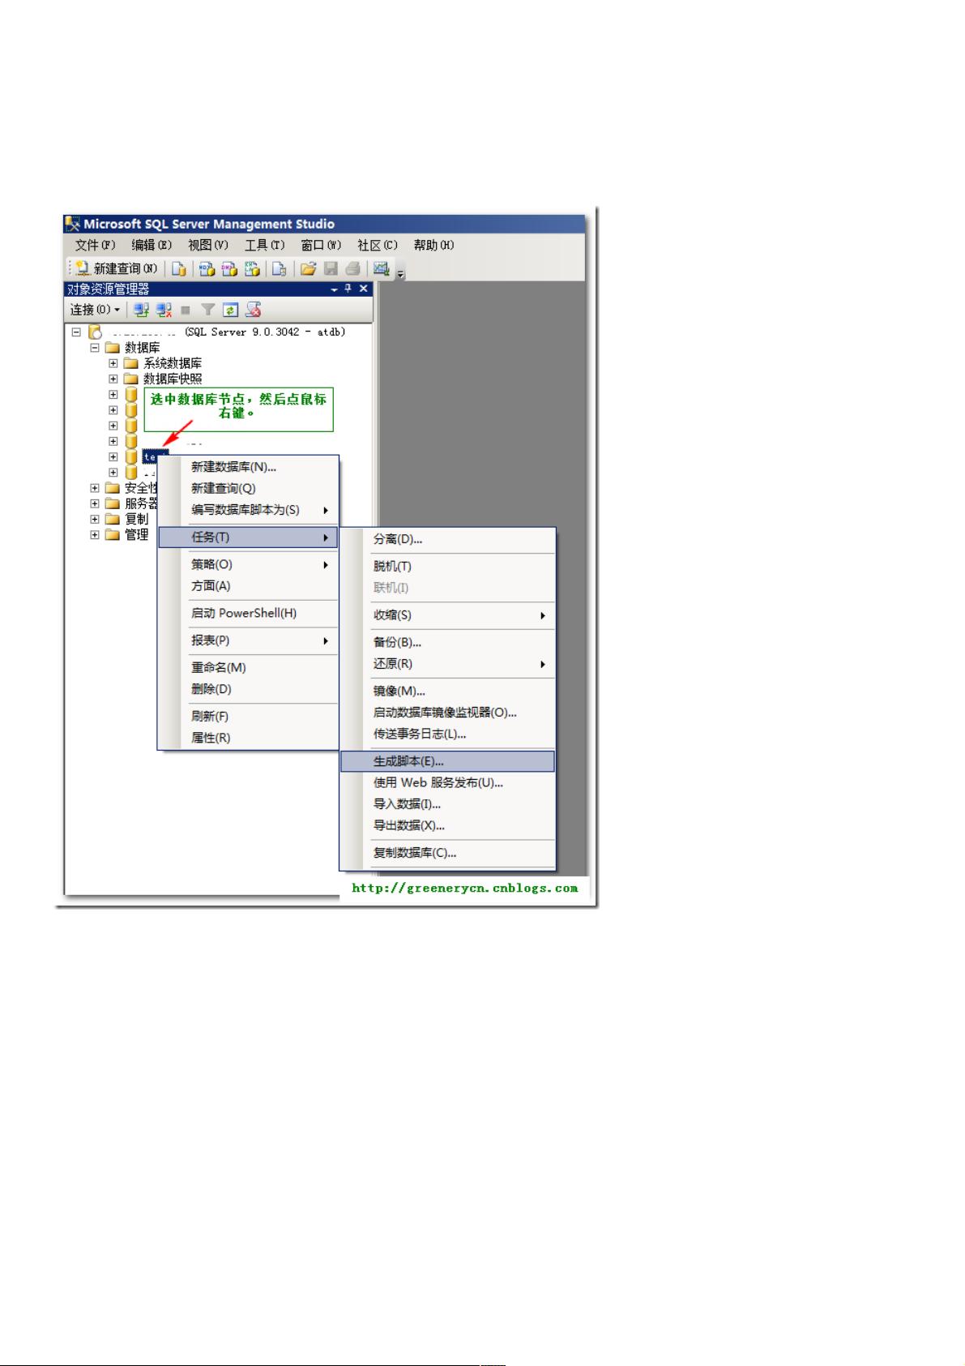Choose 复制数据库(C)... in tasks submenu

(447, 853)
